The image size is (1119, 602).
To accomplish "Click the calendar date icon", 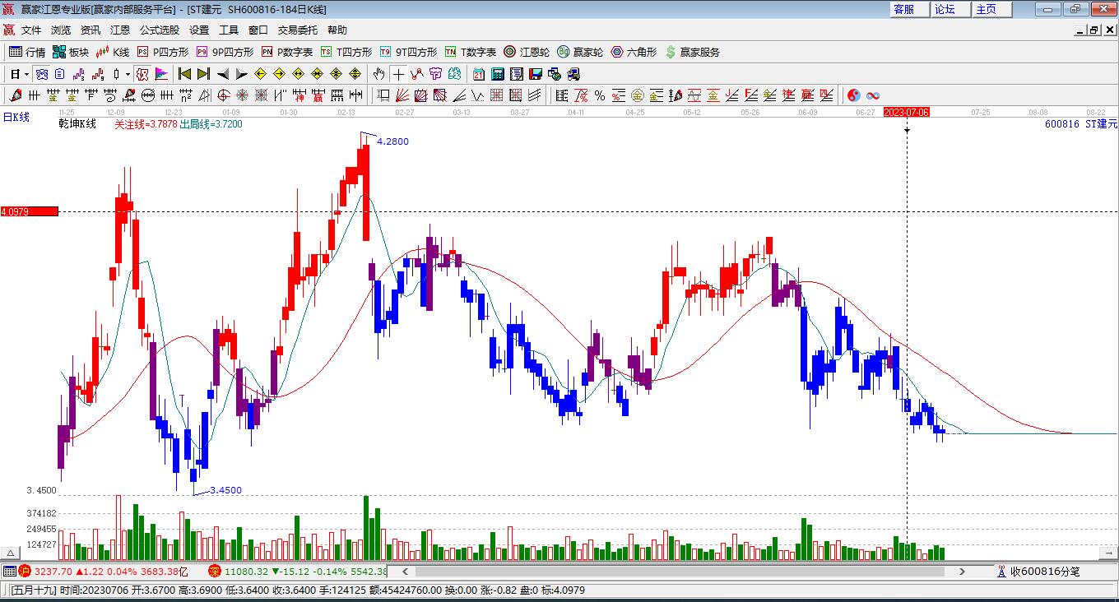I will 478,74.
